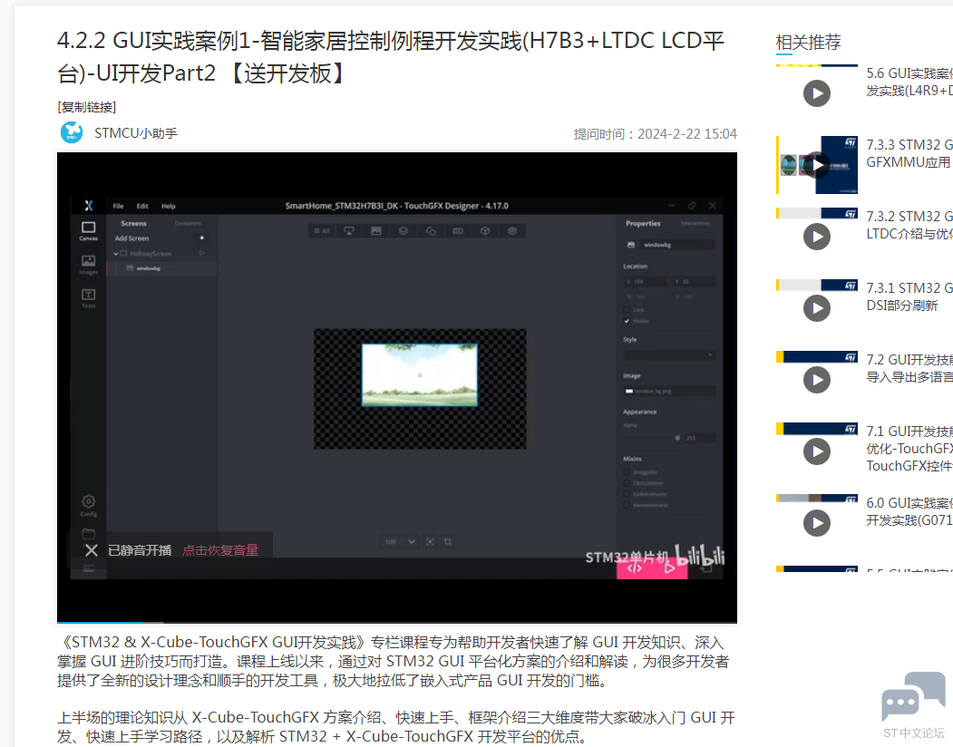Open the Edit menu in TouchGFX Designer
This screenshot has width=953, height=747.
coord(142,206)
